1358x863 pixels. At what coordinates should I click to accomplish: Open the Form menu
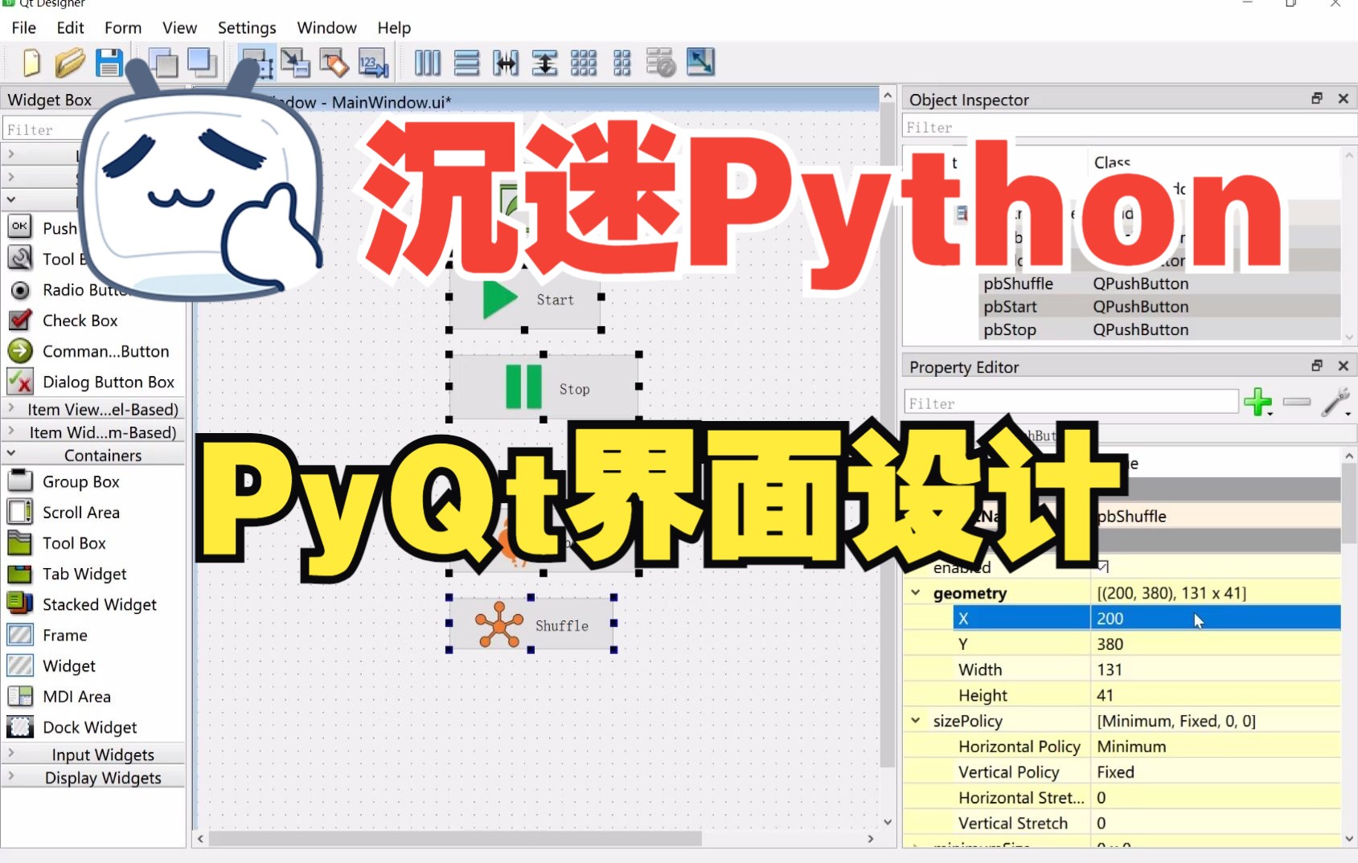click(x=122, y=27)
